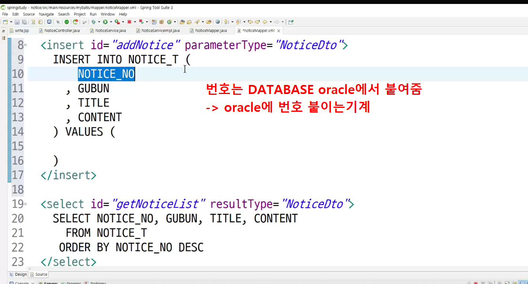Open the Search icon dropdown arrow
The width and height of the screenshot is (528, 284).
coord(203,22)
